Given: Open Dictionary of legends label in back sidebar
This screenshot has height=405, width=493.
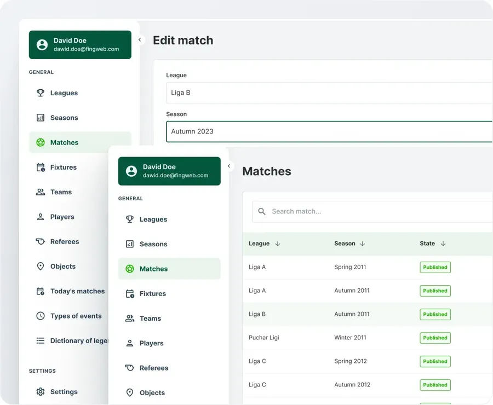Looking at the screenshot, I should tap(79, 341).
